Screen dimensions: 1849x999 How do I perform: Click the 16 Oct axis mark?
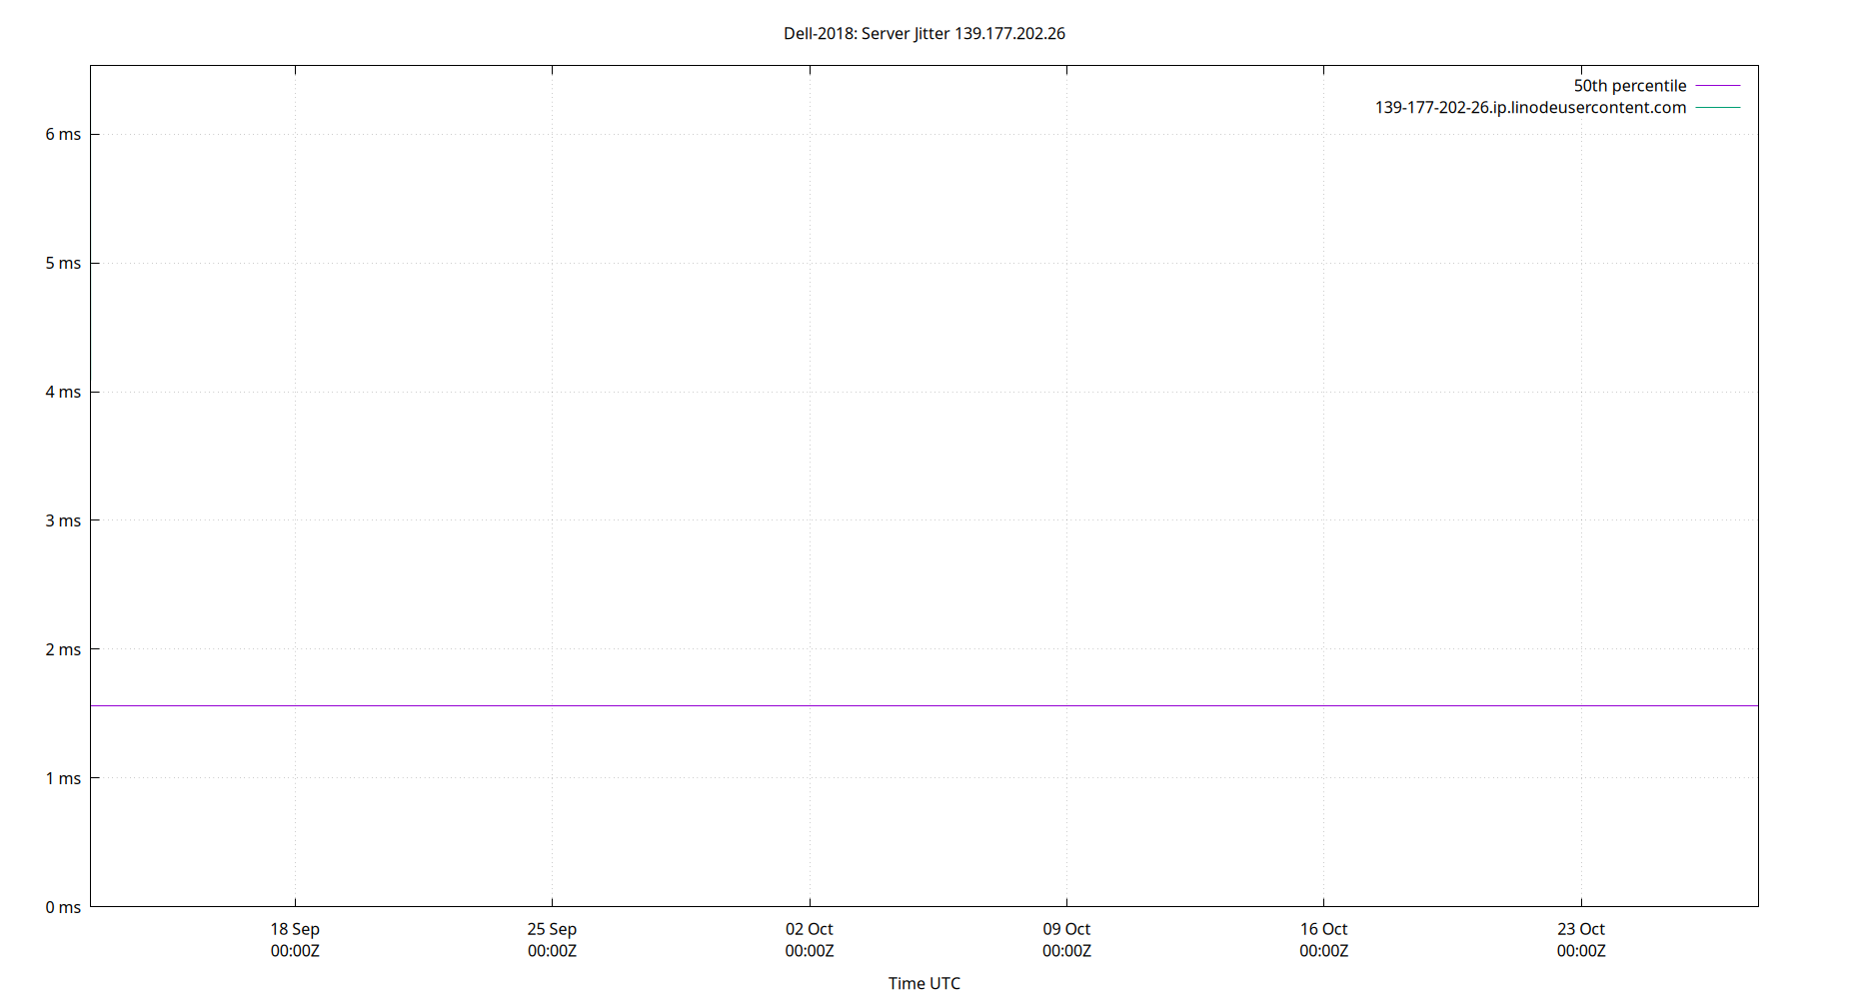coord(1323,928)
